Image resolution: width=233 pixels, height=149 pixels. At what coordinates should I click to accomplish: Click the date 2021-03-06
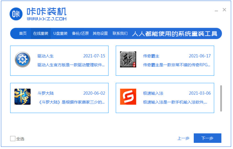coord(200,93)
